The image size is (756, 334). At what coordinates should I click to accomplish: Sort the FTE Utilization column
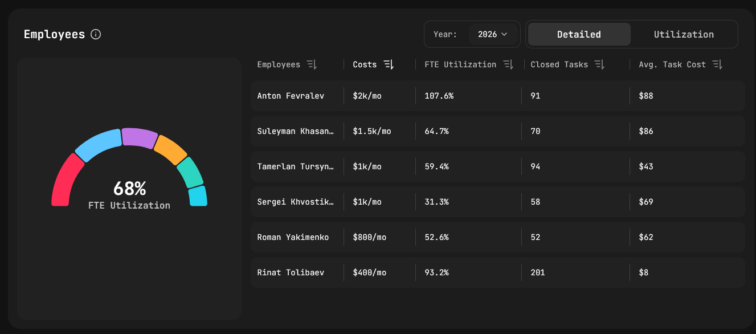click(508, 64)
